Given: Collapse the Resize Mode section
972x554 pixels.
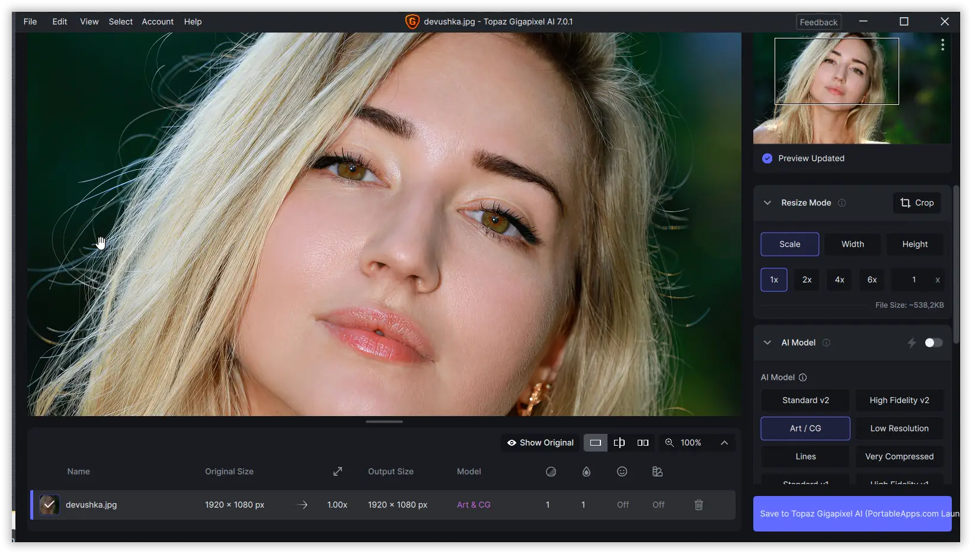Looking at the screenshot, I should (768, 203).
